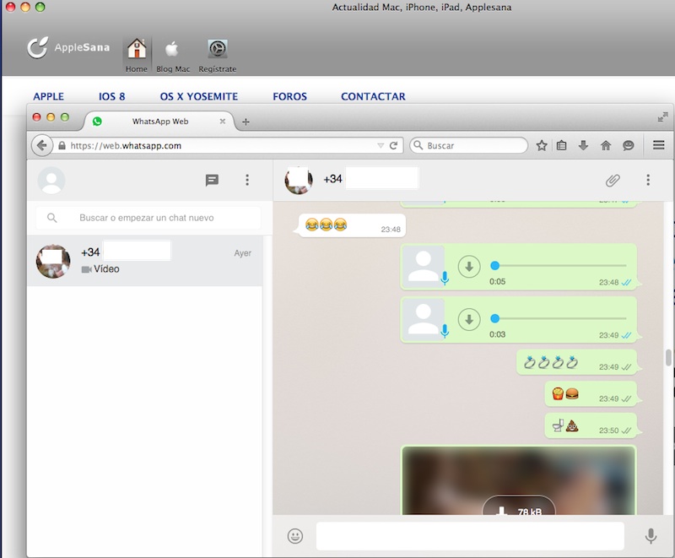Viewport: 675px width, 558px height.
Task: Reload the current page
Action: (x=393, y=145)
